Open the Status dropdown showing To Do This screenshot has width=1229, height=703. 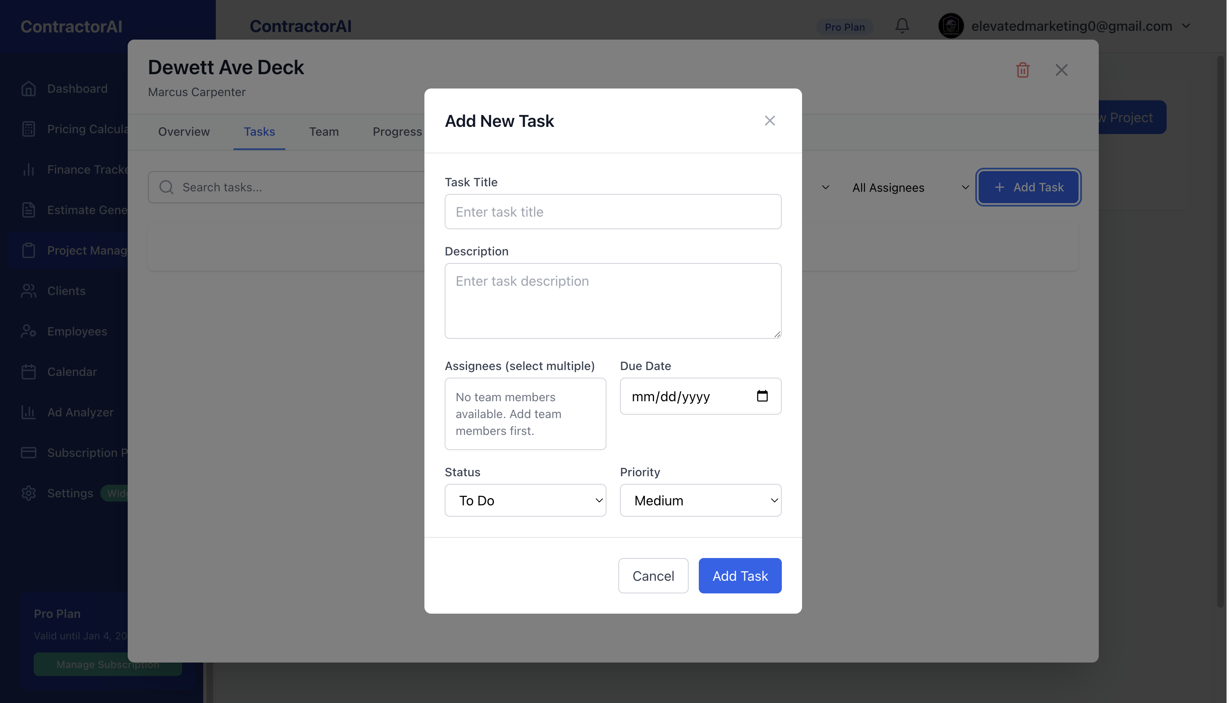point(525,500)
